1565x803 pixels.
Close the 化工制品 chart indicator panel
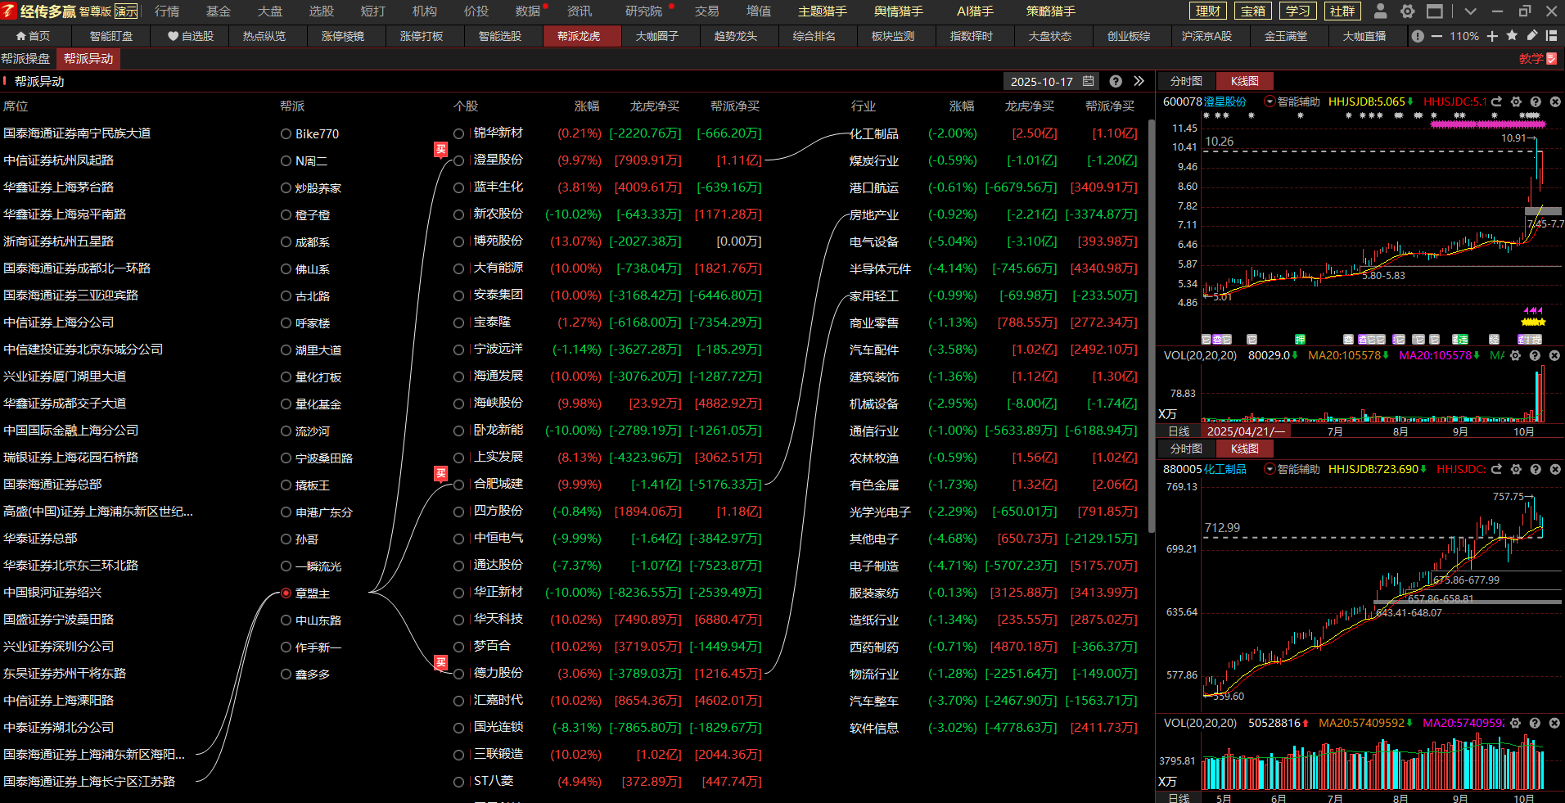coord(1554,469)
